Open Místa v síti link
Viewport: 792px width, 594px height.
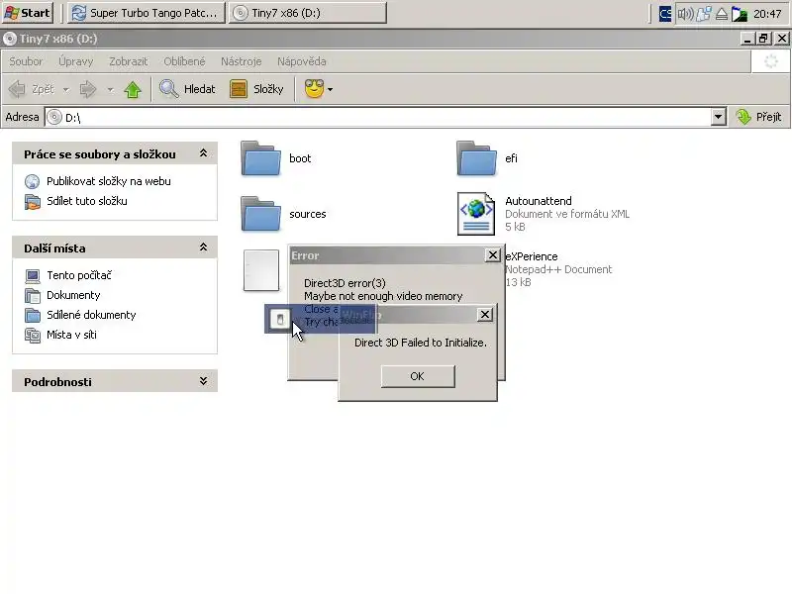(x=71, y=335)
